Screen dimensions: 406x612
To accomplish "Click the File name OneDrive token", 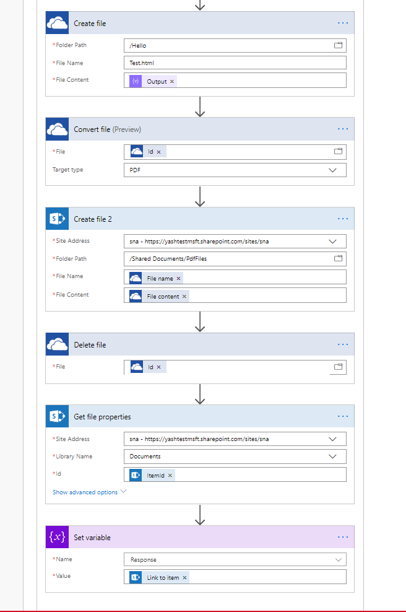I will point(156,278).
